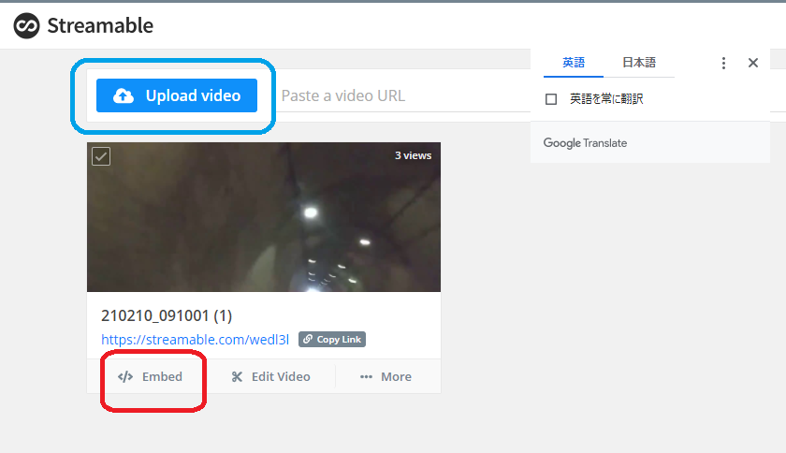This screenshot has width=786, height=453.
Task: Click the Copy Link button
Action: point(332,340)
